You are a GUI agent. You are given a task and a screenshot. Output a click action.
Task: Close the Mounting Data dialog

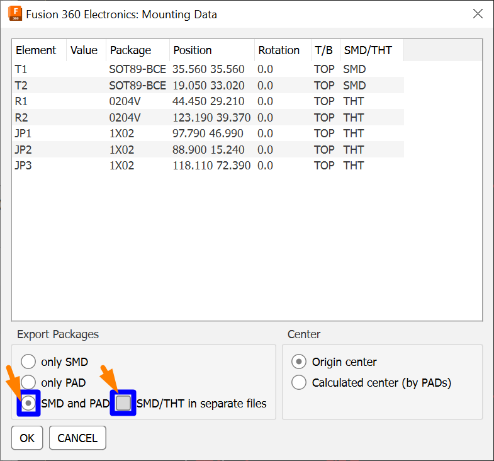478,14
